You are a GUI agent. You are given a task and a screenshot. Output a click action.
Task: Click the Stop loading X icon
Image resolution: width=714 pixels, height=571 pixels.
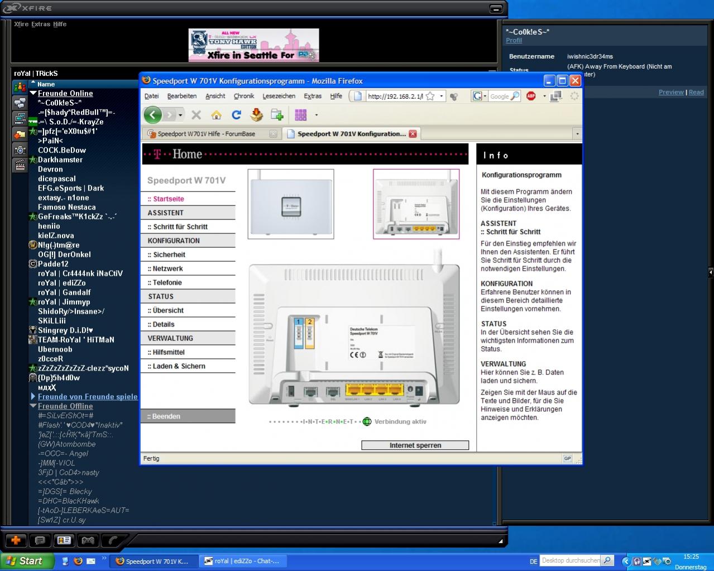pos(196,115)
